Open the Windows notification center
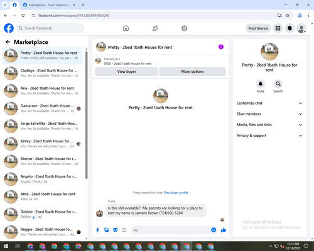 (306, 246)
